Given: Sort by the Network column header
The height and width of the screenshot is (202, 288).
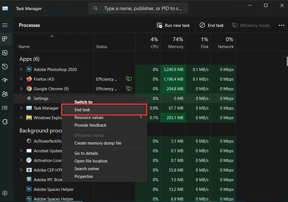Looking at the screenshot, I should click(x=223, y=42).
